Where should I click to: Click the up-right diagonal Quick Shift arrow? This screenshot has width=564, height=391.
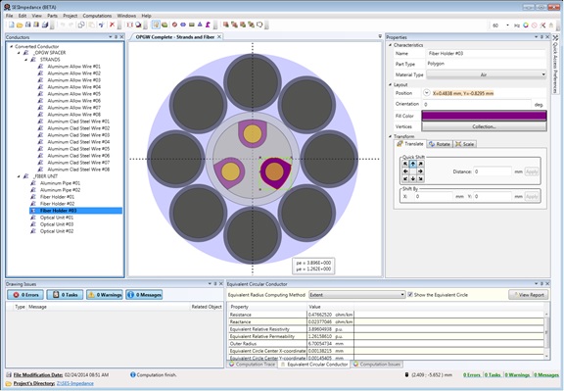[420, 164]
